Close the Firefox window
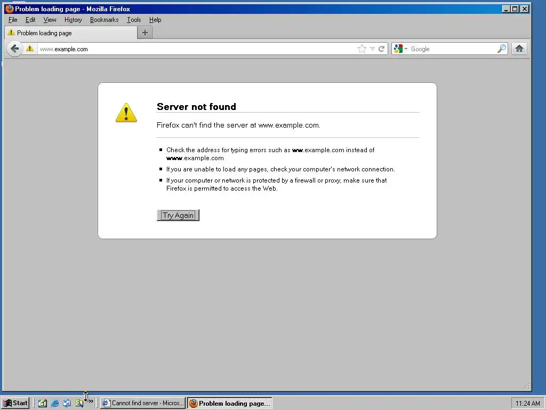Image resolution: width=546 pixels, height=410 pixels. [525, 9]
